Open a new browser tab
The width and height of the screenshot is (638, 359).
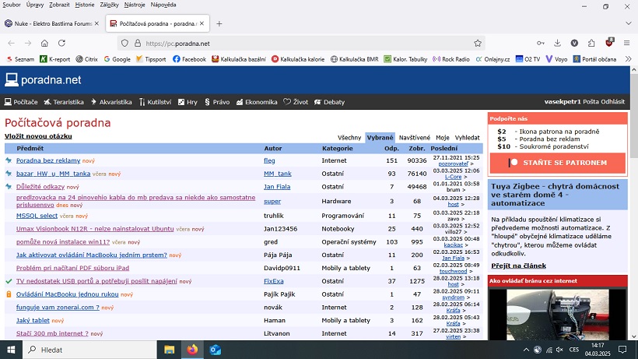coord(219,23)
